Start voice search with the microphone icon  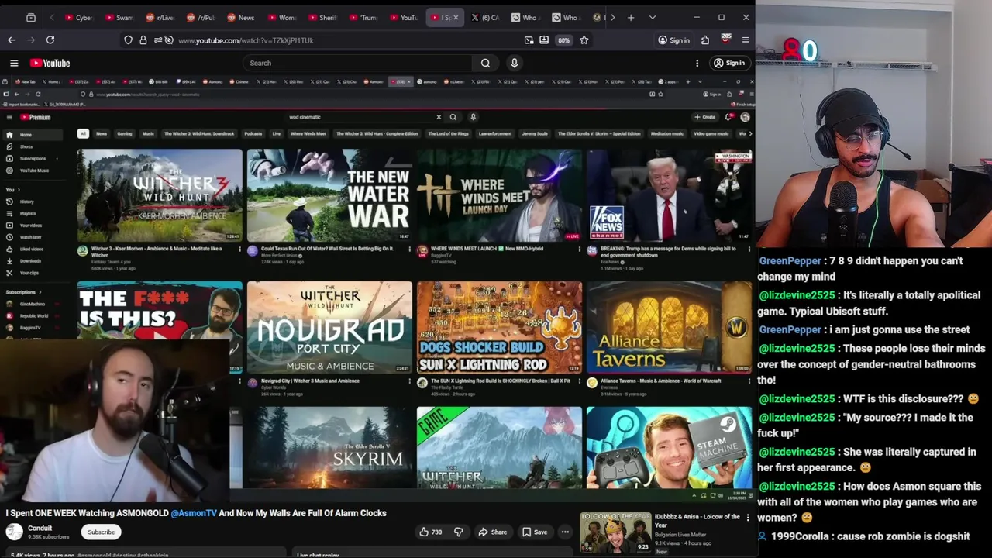tap(514, 63)
